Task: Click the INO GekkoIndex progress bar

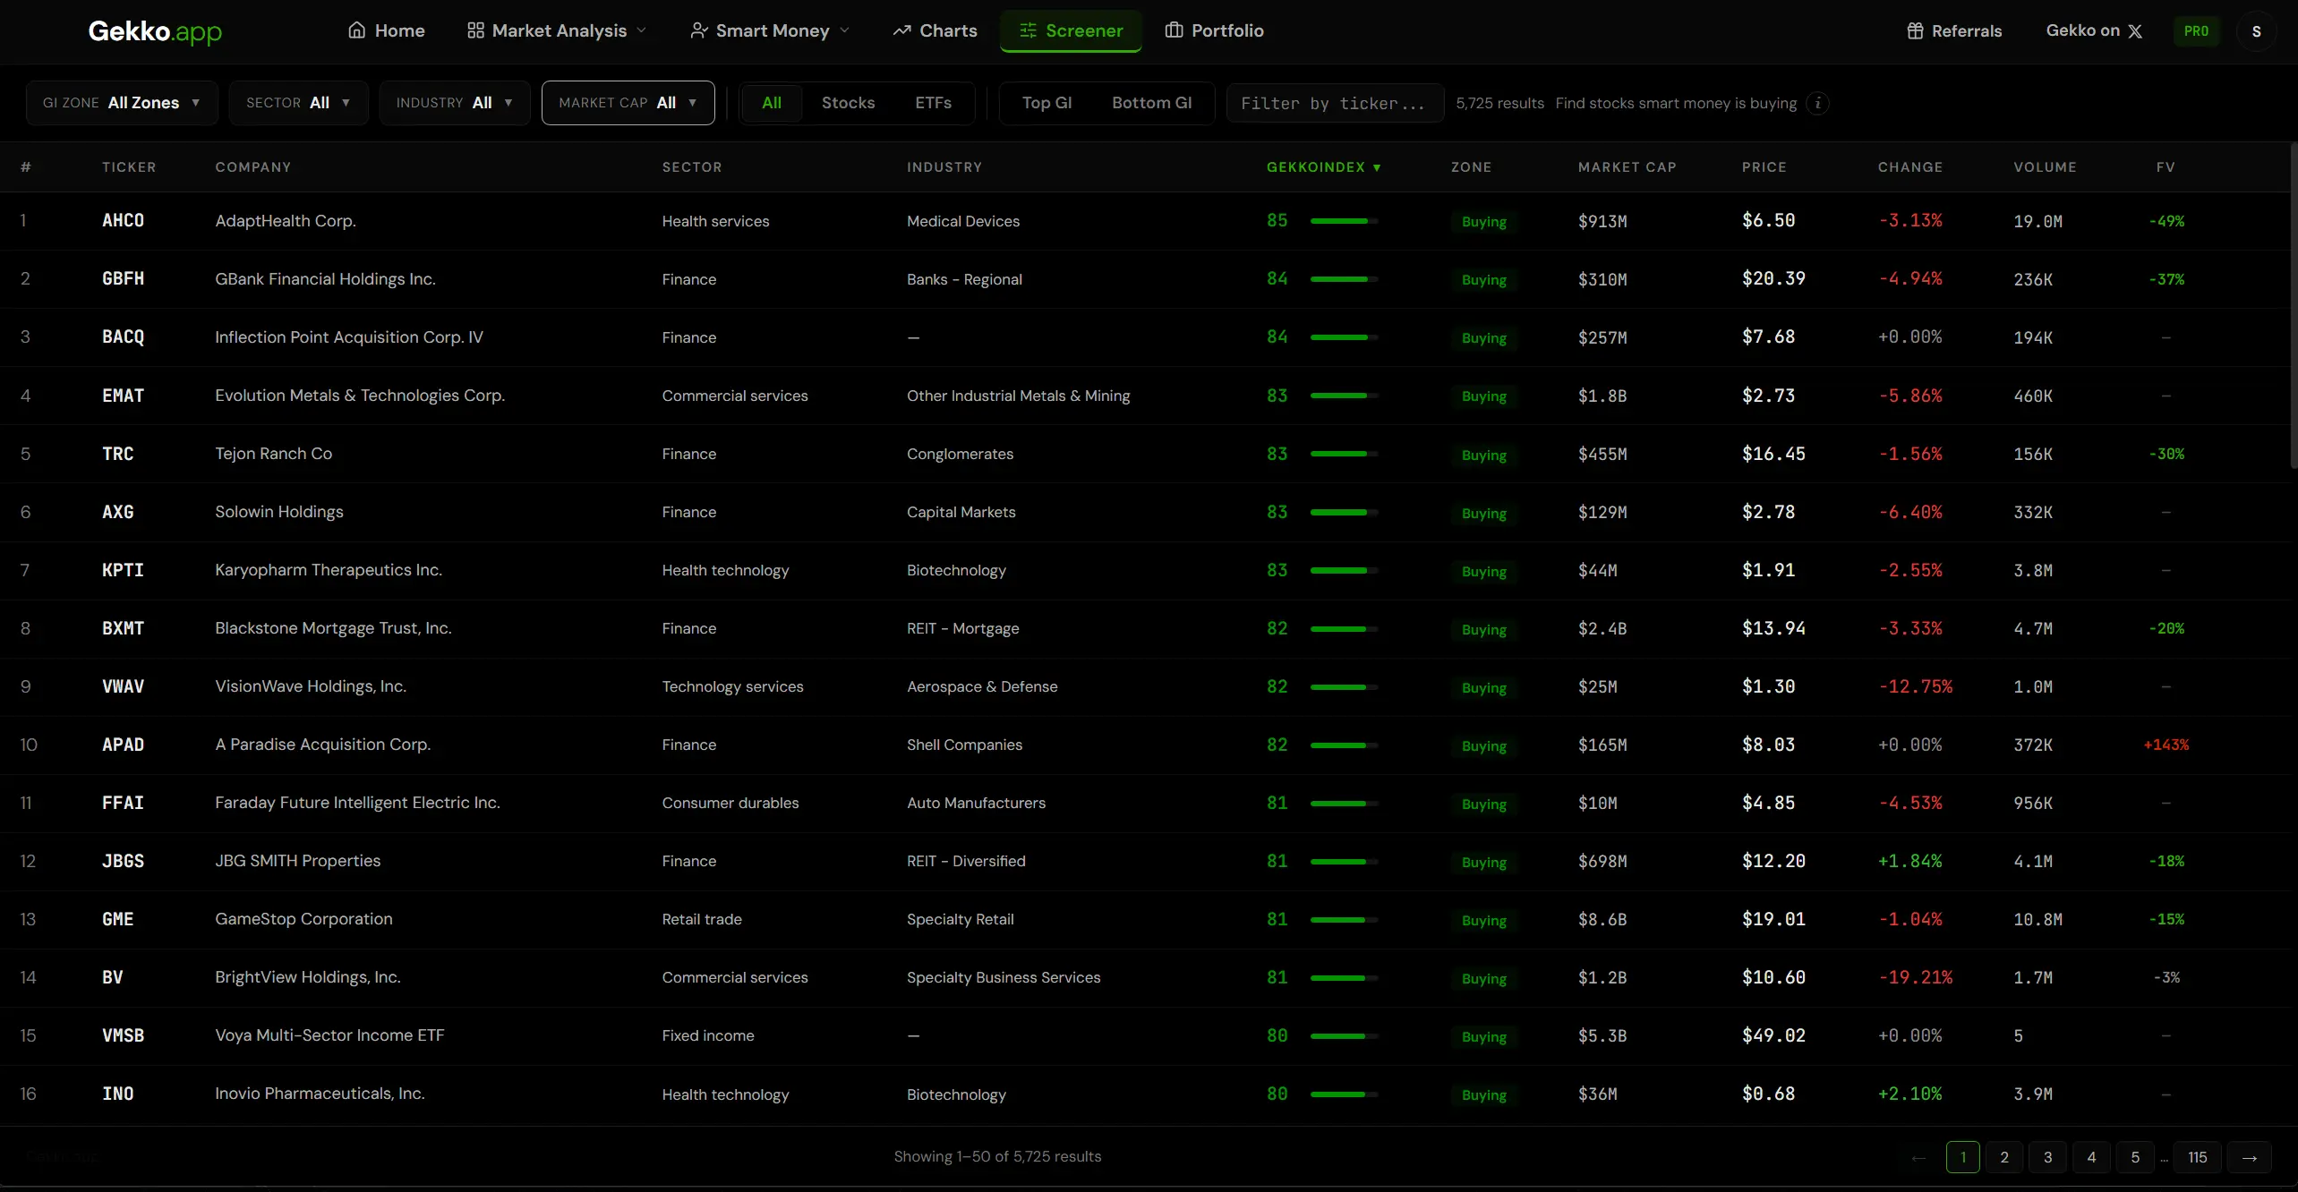Action: (1344, 1094)
